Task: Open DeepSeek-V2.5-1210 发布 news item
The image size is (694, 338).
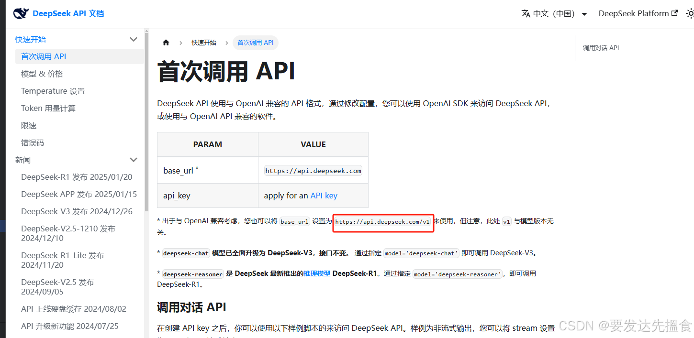Action: (68, 233)
